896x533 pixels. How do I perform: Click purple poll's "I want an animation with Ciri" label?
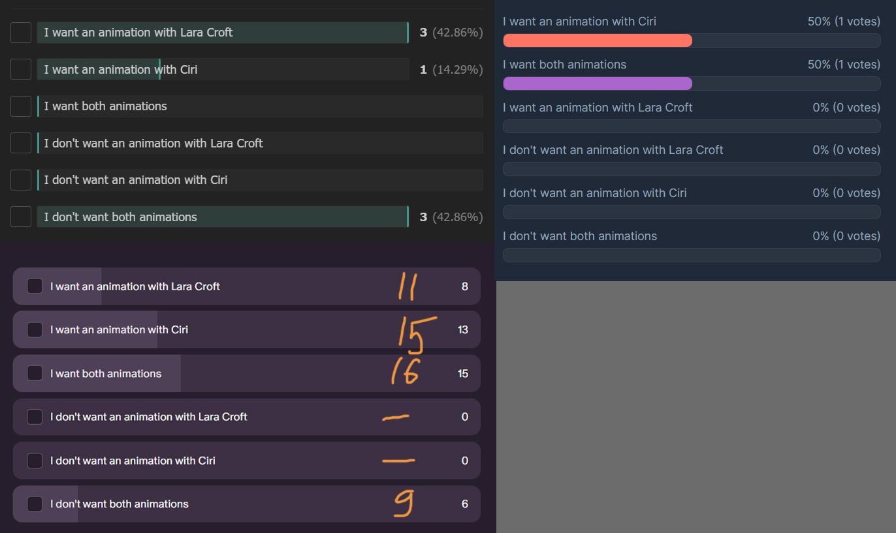click(x=120, y=329)
